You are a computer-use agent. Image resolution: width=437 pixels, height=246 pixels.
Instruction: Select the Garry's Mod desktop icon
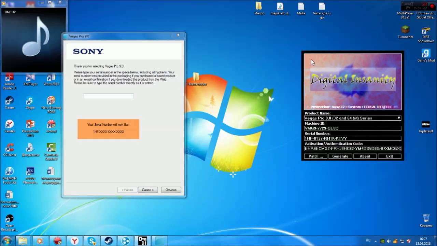(426, 56)
